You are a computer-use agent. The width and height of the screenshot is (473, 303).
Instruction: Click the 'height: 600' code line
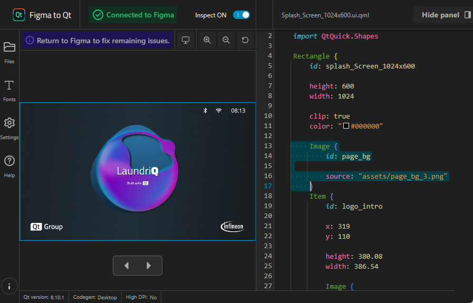[332, 86]
